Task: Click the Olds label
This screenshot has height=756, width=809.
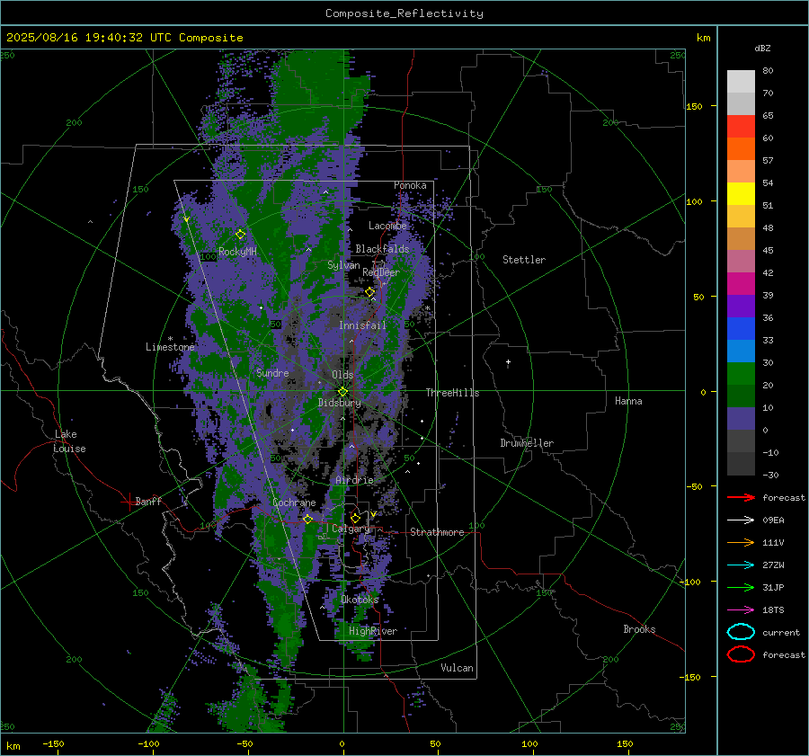Action: click(342, 375)
